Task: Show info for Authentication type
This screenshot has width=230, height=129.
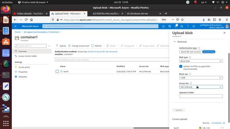Action: coord(199,48)
